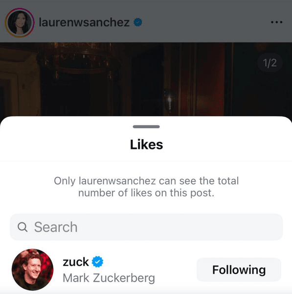Tap the glowing wall lamp in the photo
Viewport: 292px width, 294px height.
click(x=169, y=101)
